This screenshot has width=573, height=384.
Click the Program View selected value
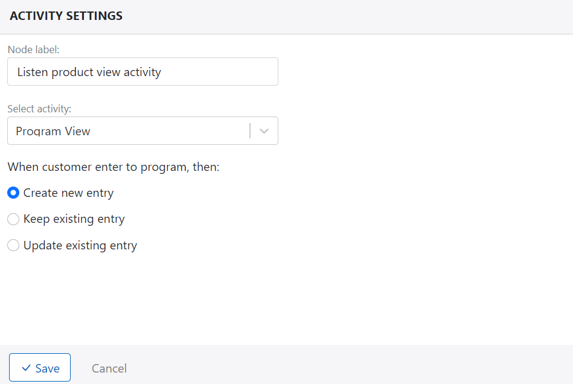(x=53, y=131)
